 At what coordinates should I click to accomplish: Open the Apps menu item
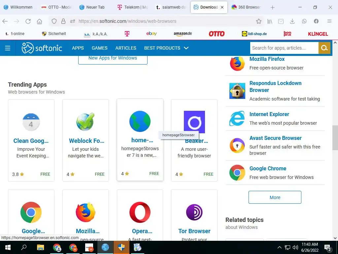(78, 48)
